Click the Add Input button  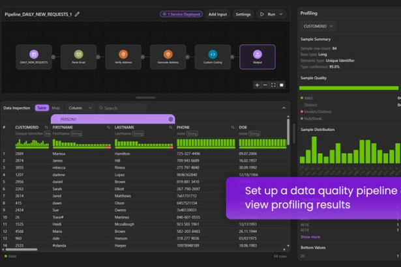click(x=217, y=14)
